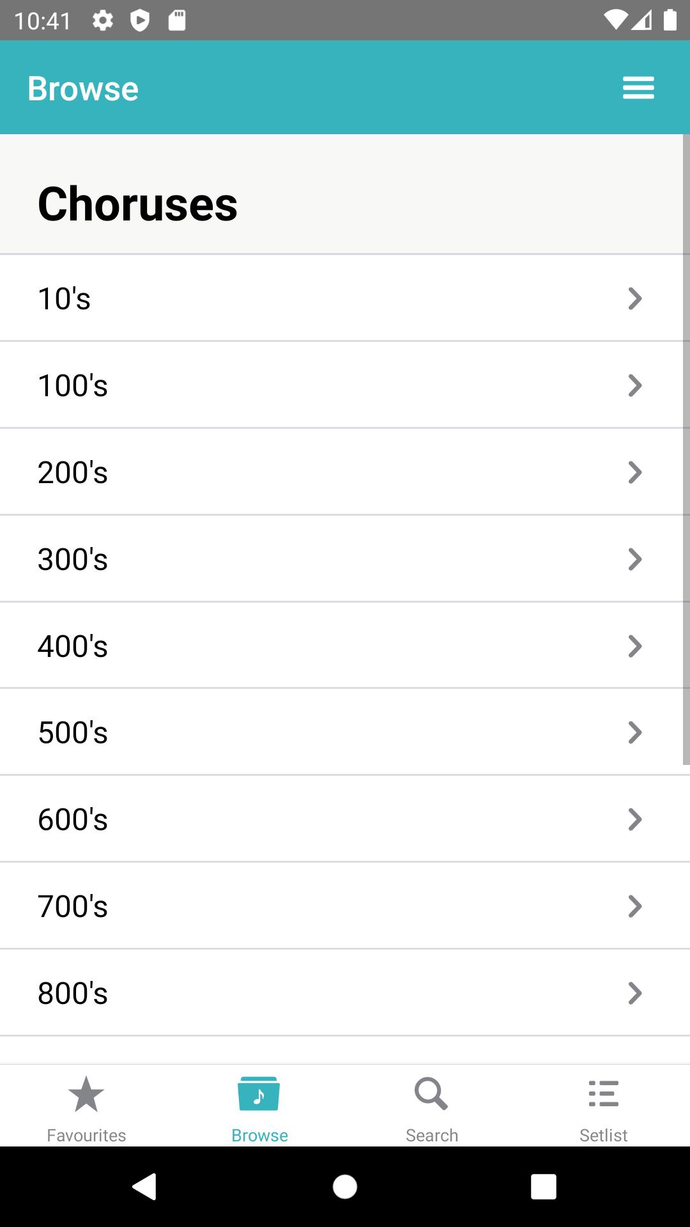Open the 700's choruses row
Viewport: 690px width, 1227px height.
(345, 906)
